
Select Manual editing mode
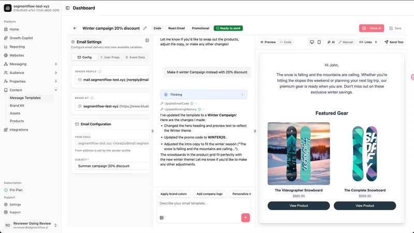[x=346, y=42]
